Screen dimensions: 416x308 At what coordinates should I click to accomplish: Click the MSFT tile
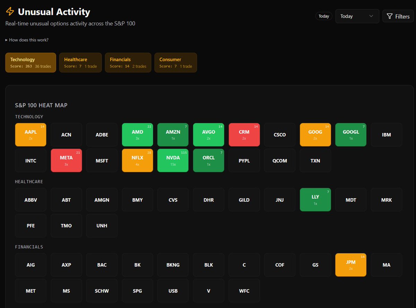(102, 160)
